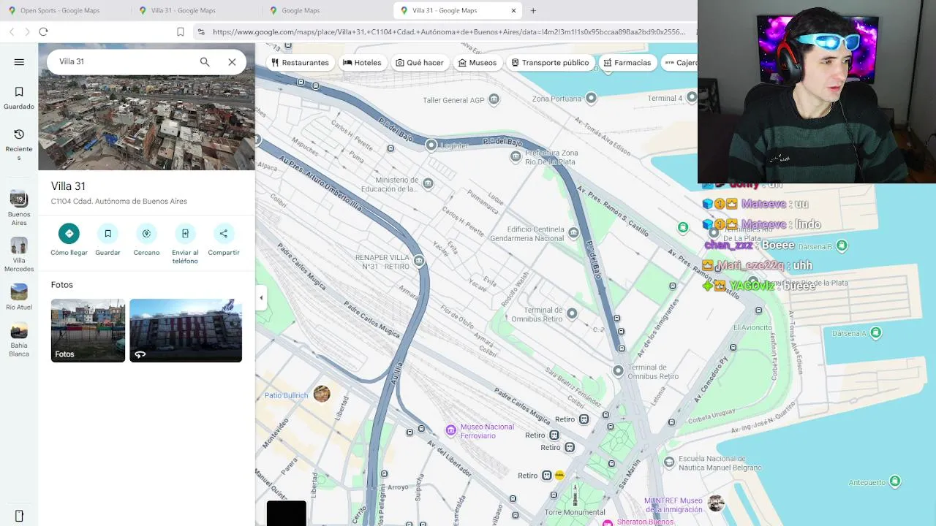Switch to the plain Google Maps tab
The image size is (936, 526).
point(301,11)
